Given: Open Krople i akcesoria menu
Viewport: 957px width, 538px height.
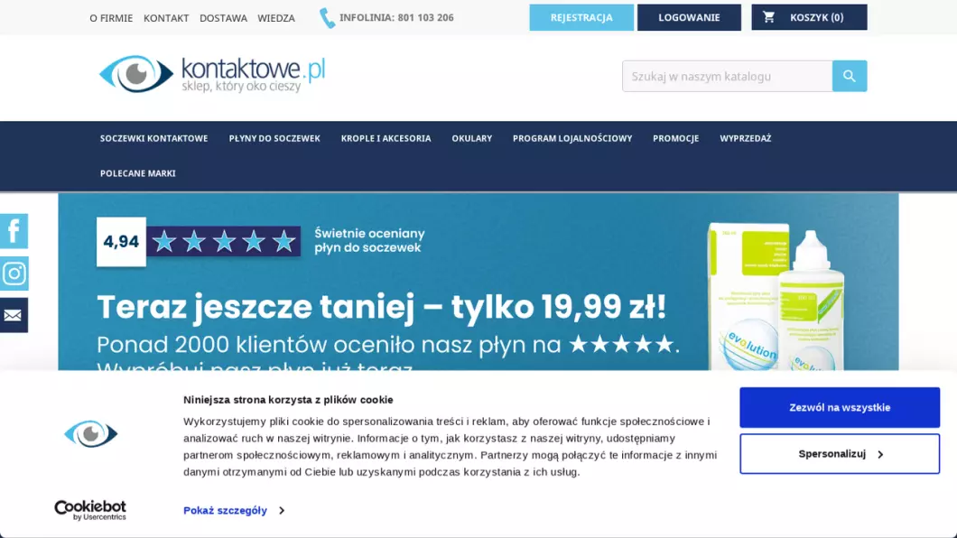Looking at the screenshot, I should [x=386, y=138].
